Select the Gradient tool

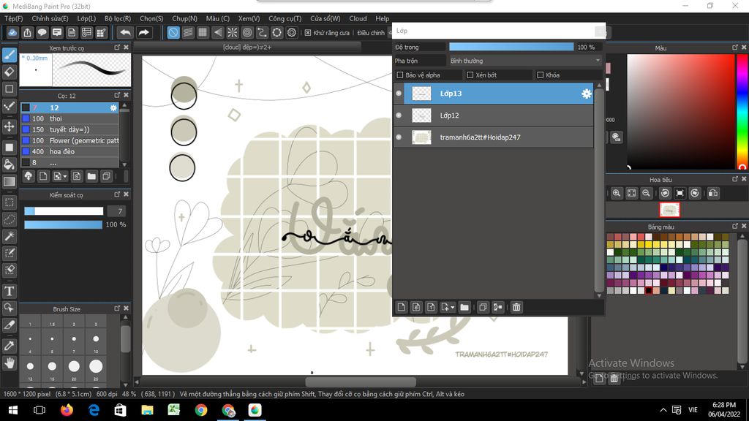tap(10, 181)
